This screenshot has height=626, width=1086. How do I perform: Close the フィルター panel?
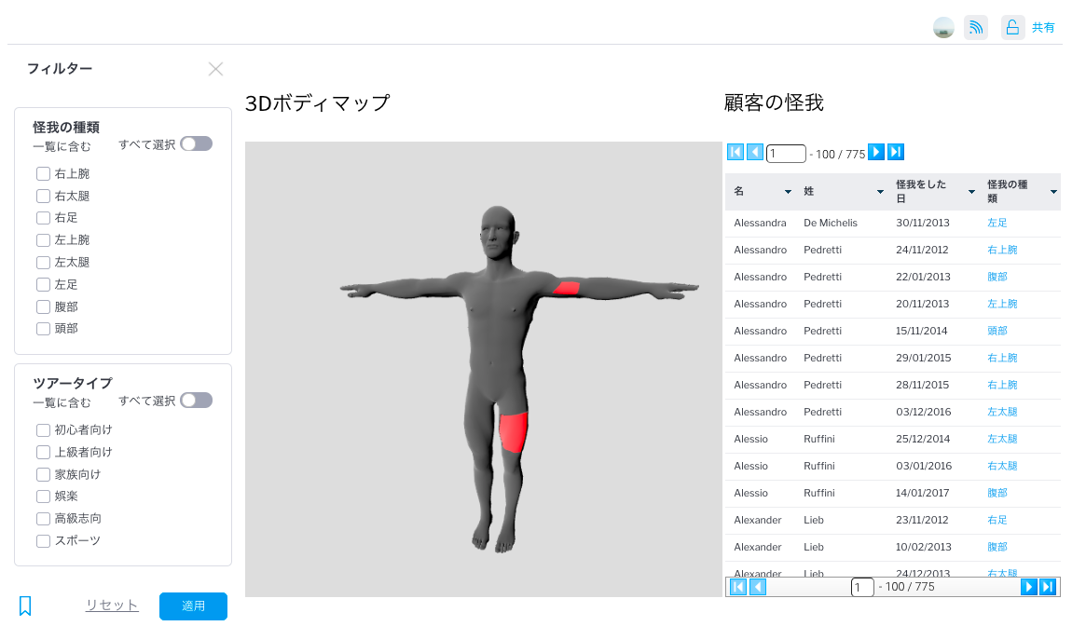pyautogui.click(x=215, y=69)
